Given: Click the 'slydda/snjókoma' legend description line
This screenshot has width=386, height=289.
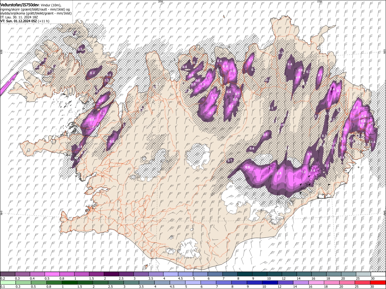Looking at the screenshot, I should pyautogui.click(x=36, y=13).
